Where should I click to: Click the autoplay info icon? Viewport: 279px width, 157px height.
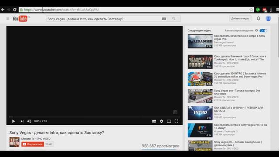[x=256, y=31]
